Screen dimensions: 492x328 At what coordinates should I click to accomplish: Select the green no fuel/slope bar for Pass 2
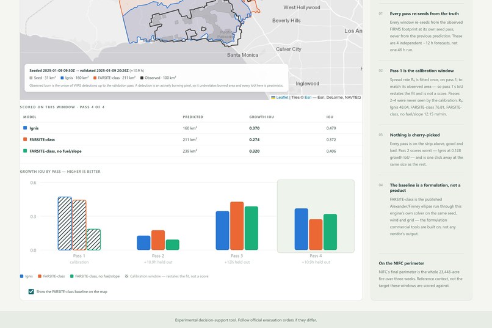pos(173,245)
